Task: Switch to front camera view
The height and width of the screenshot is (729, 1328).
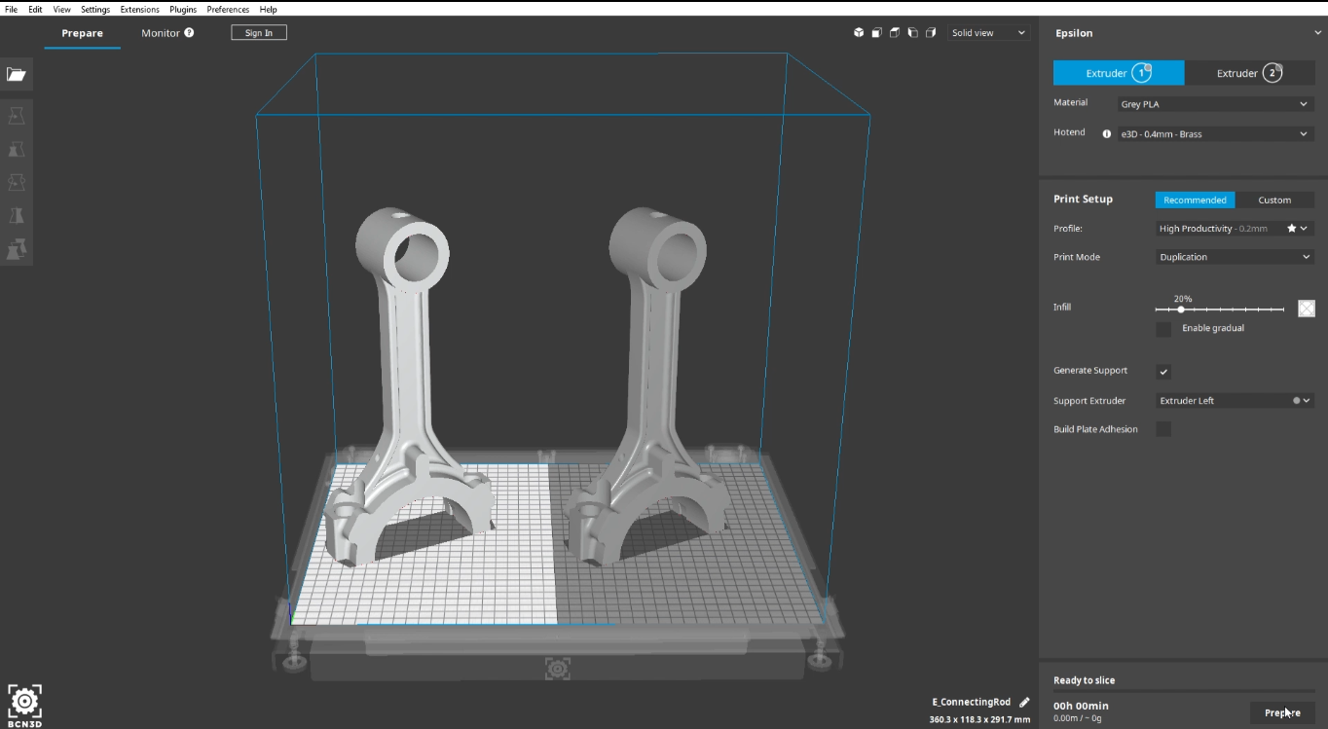Action: click(876, 33)
